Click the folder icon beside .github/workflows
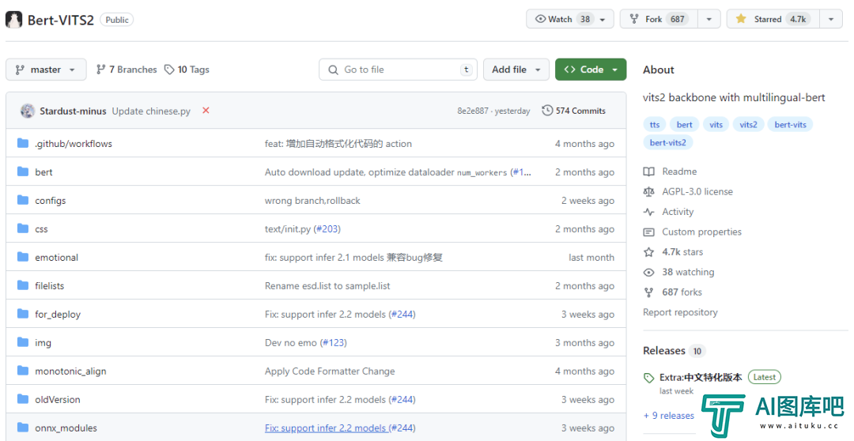The width and height of the screenshot is (854, 441). (x=23, y=143)
